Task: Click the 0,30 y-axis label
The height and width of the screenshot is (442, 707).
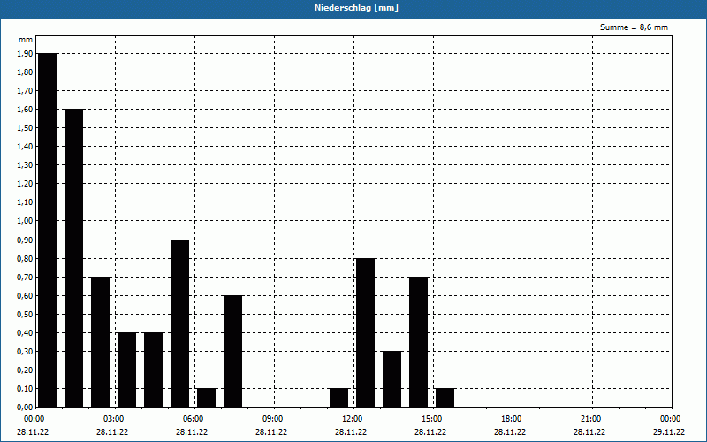Action: [x=25, y=351]
